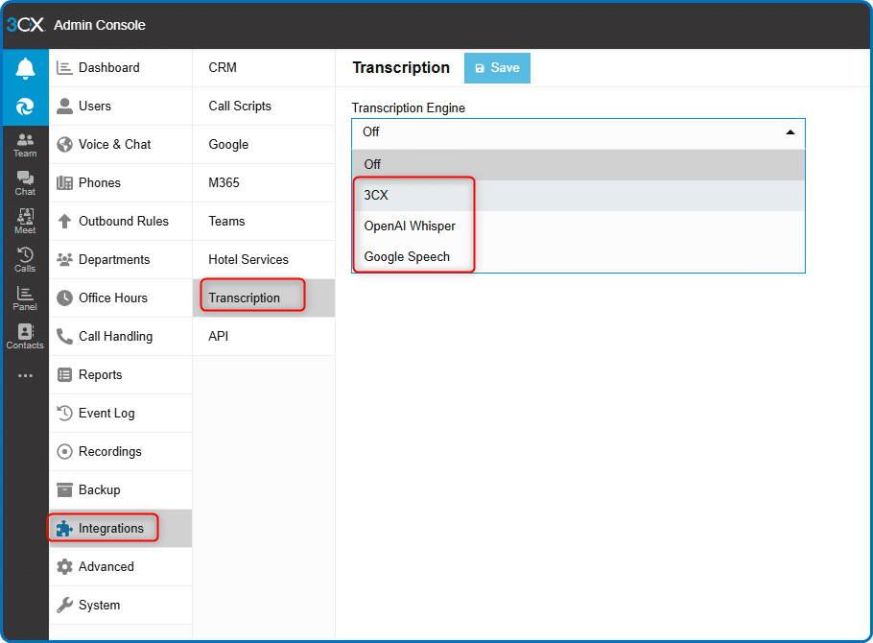Click the Recordings circle icon
The width and height of the screenshot is (873, 643).
tap(64, 451)
